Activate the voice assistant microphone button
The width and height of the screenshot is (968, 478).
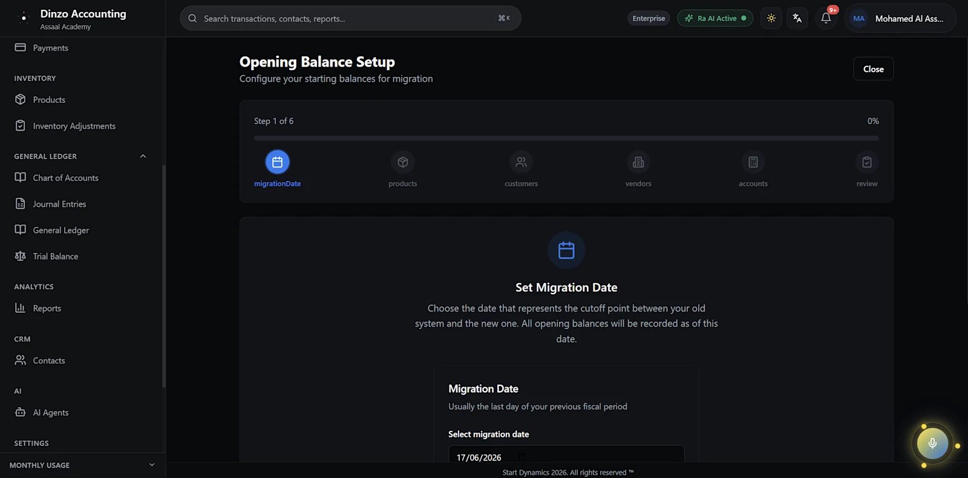(x=932, y=443)
